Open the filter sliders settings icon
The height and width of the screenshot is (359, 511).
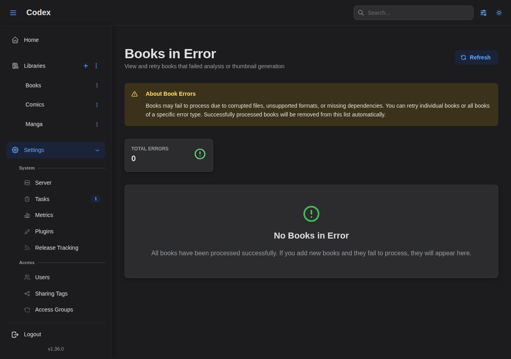pyautogui.click(x=483, y=13)
